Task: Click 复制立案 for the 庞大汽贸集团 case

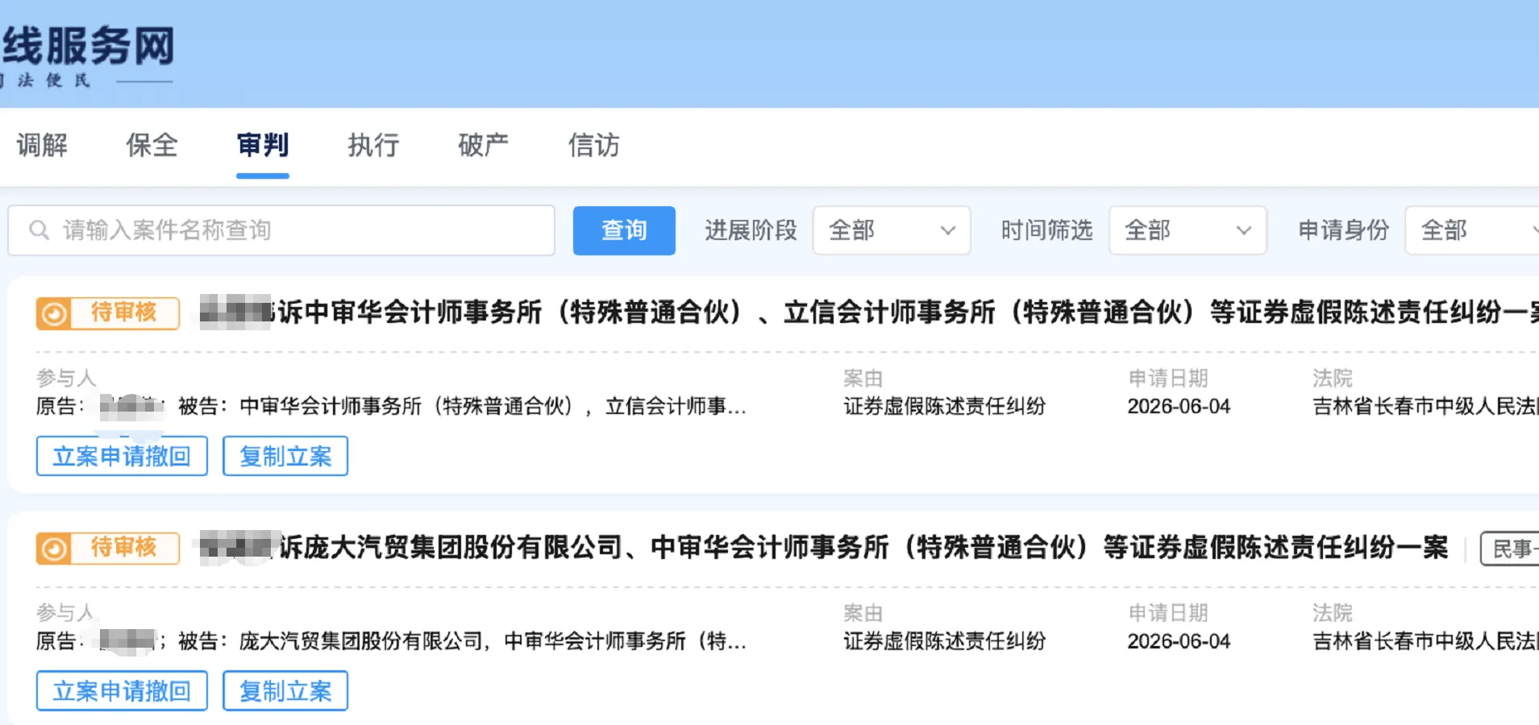Action: click(x=285, y=690)
